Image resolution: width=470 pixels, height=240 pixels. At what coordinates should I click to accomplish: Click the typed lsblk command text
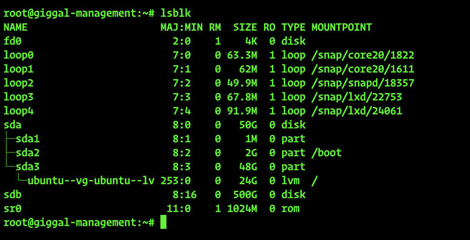pos(176,13)
